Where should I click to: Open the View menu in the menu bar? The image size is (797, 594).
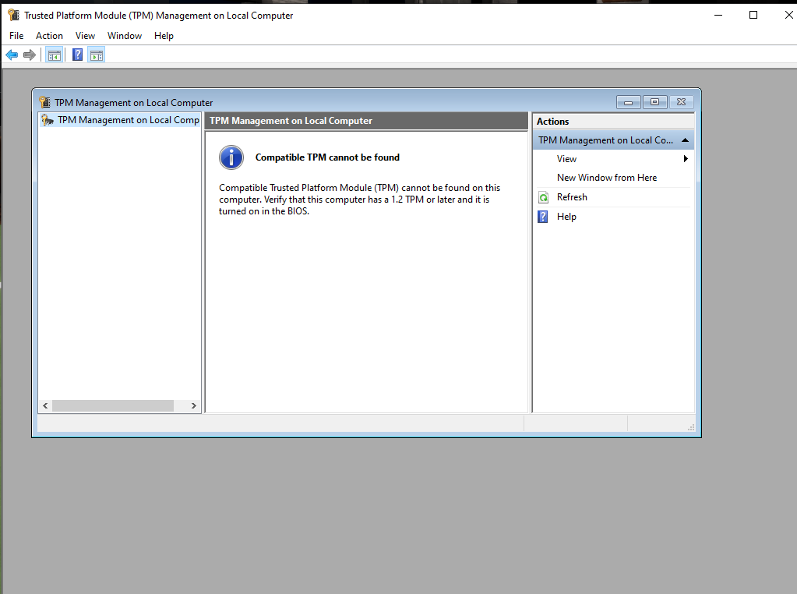tap(85, 36)
